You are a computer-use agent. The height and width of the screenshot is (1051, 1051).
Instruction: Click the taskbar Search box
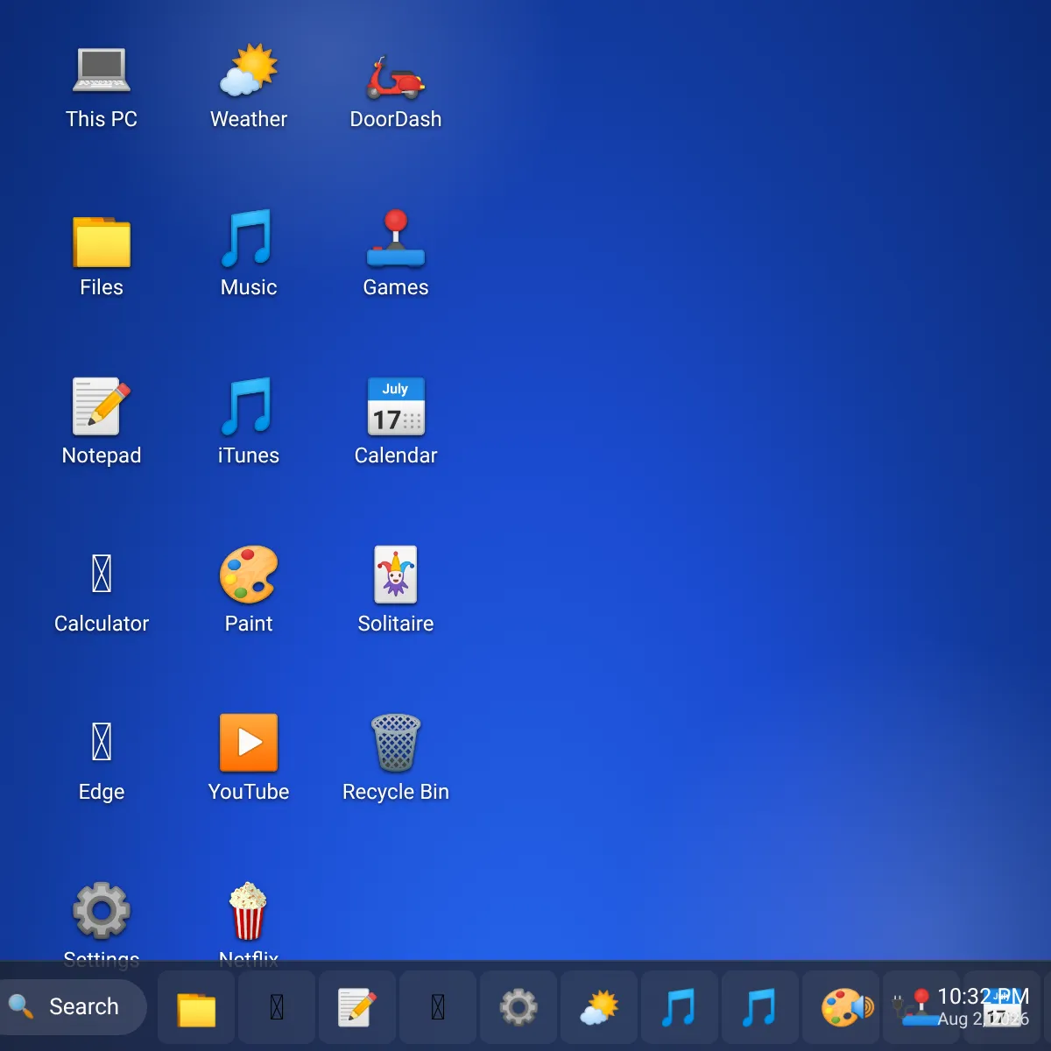tap(74, 1007)
